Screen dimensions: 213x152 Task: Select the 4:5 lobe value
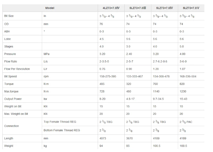(x=102, y=39)
